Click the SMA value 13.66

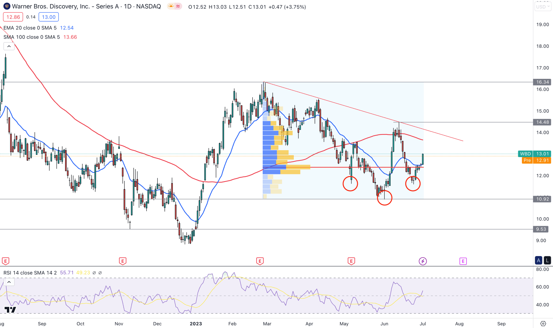tap(70, 37)
